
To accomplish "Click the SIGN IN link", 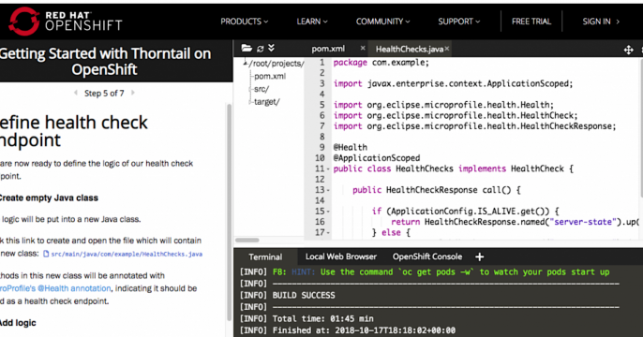I will [601, 22].
